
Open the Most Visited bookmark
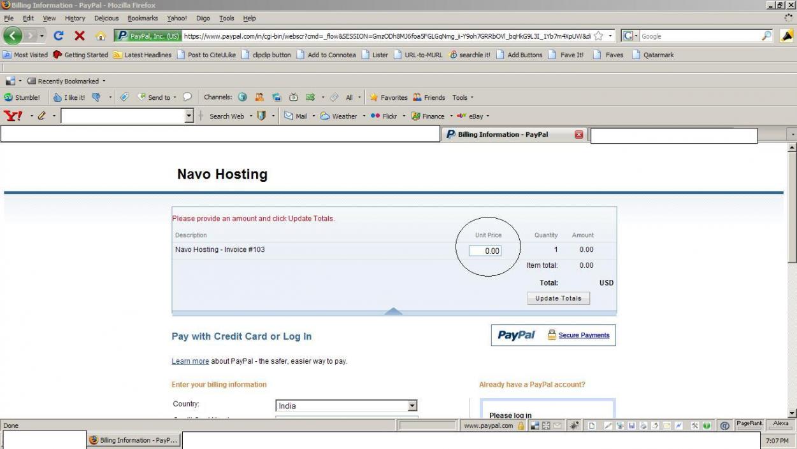click(x=25, y=55)
